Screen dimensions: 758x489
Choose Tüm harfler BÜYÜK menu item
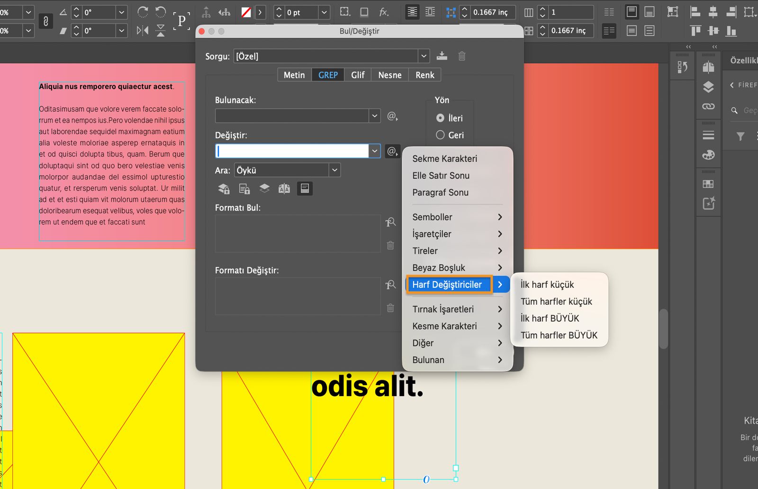559,335
